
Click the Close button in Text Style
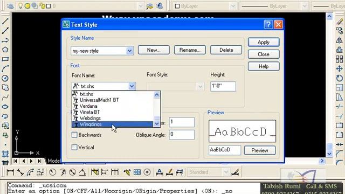[x=264, y=54]
